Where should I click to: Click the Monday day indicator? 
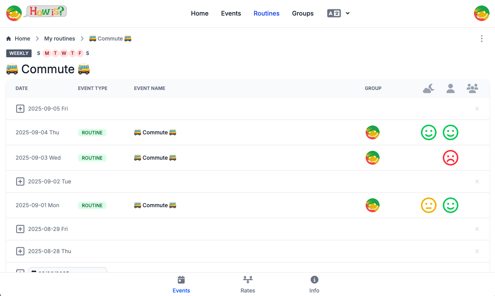pos(47,53)
